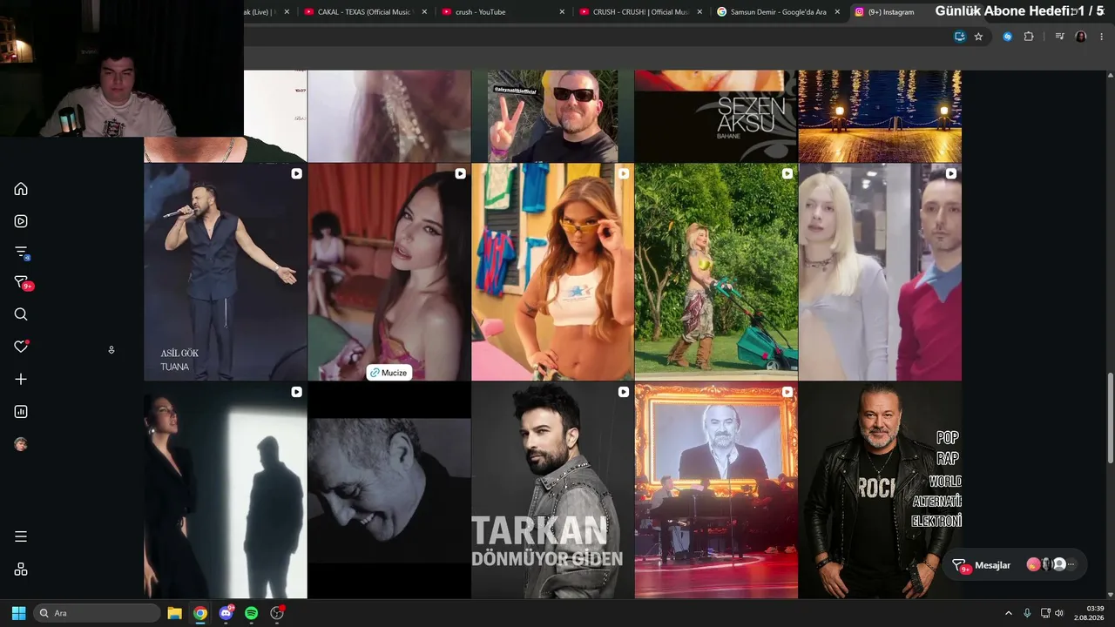Open the OBS icon on the taskbar
The image size is (1115, 627).
[277, 613]
